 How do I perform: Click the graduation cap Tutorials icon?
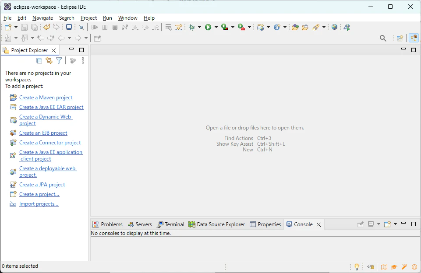click(394, 267)
